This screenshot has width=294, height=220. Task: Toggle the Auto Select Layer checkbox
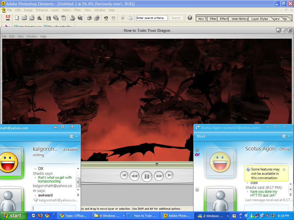16,26
